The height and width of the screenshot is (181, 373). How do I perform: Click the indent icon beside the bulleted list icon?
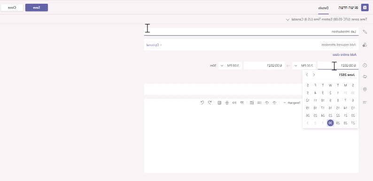(x=267, y=103)
